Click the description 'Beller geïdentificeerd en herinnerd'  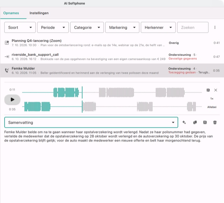(x=99, y=73)
